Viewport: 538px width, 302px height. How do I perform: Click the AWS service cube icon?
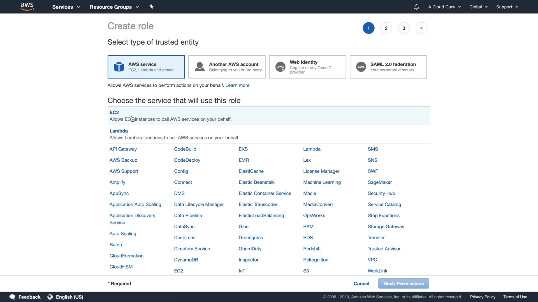119,67
